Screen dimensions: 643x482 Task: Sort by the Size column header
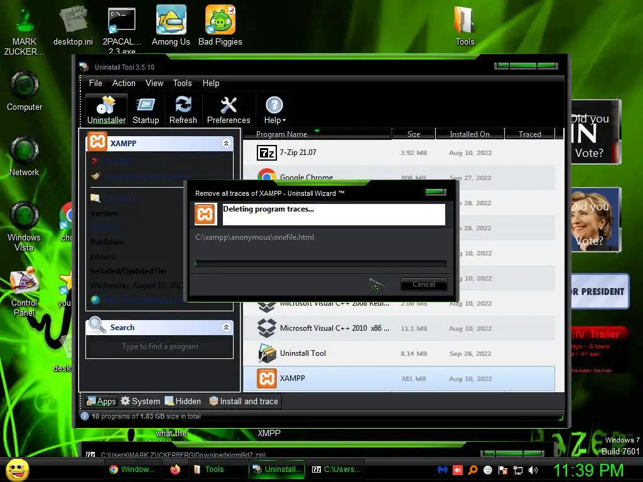tap(413, 134)
